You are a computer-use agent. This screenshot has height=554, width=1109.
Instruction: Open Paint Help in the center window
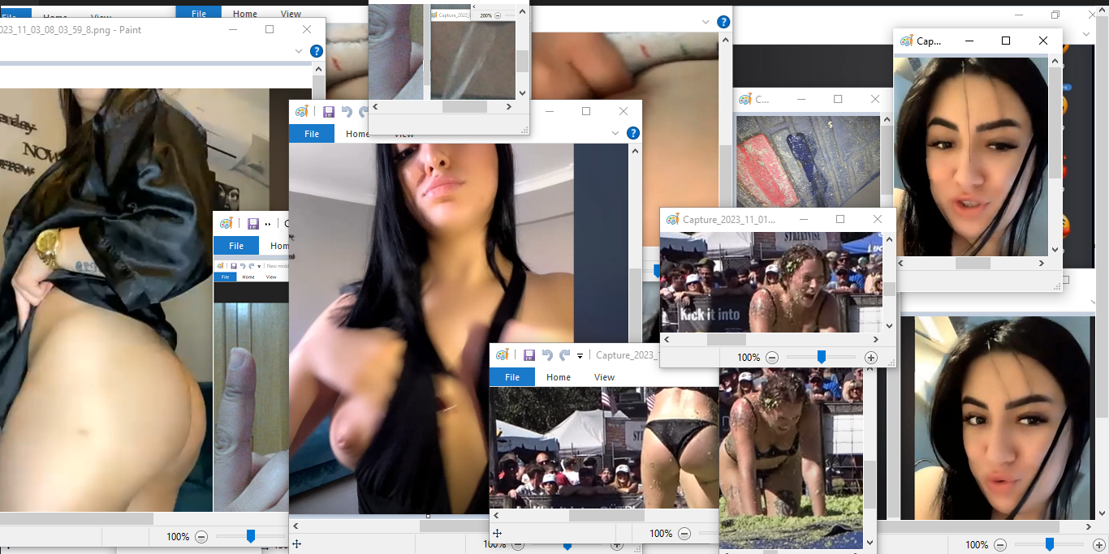click(x=633, y=134)
